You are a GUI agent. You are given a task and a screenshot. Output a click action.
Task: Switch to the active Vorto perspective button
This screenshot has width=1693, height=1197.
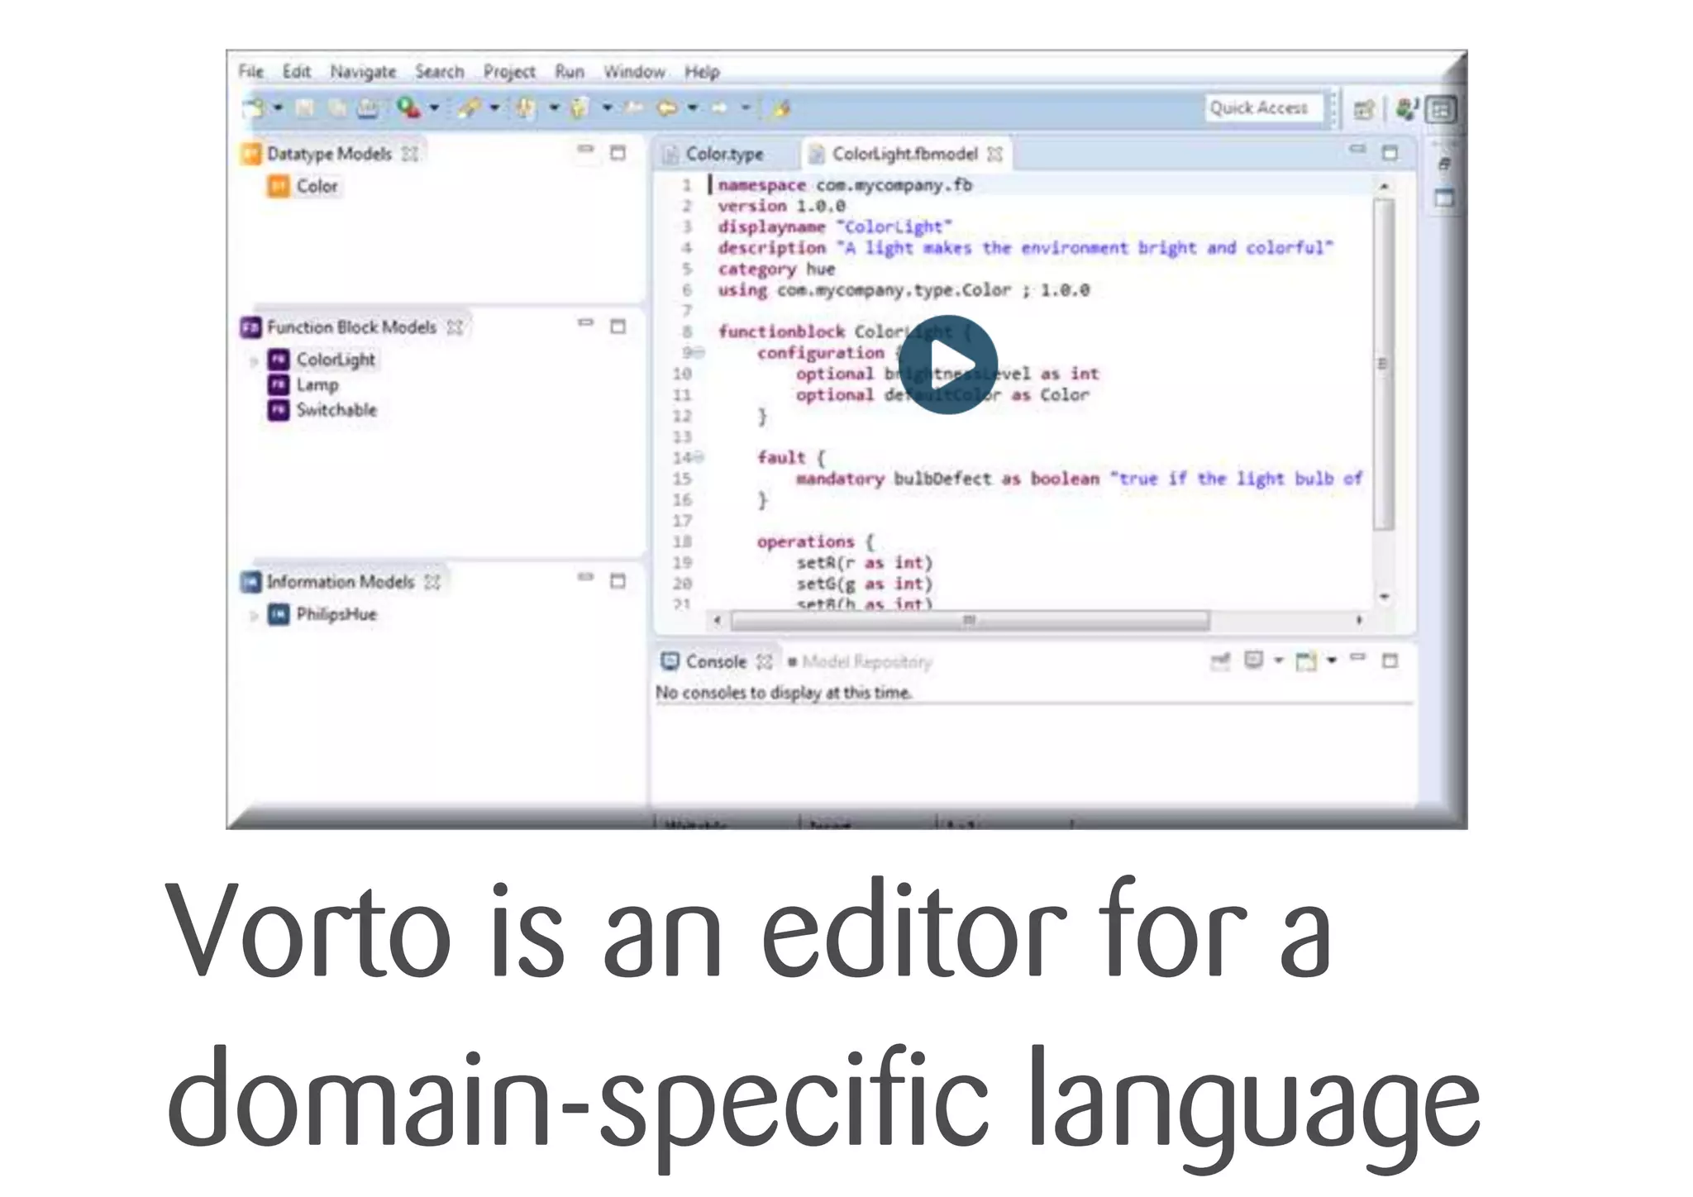click(1441, 110)
